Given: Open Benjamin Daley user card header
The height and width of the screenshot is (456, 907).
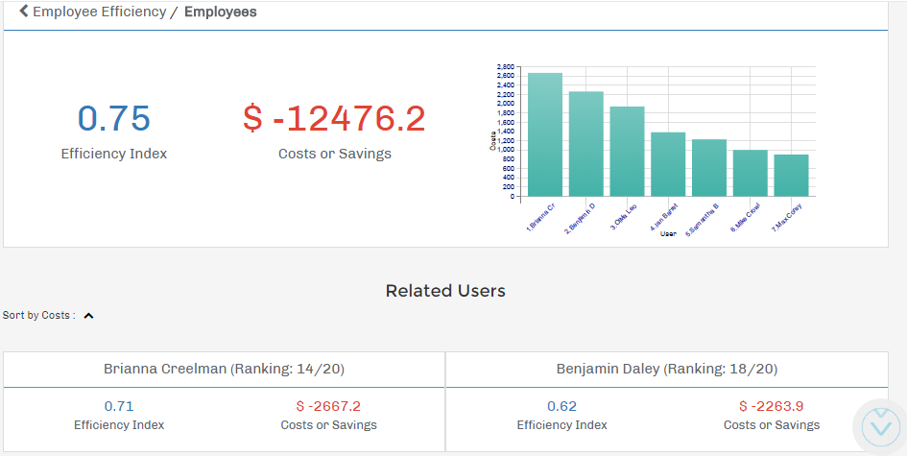Looking at the screenshot, I should click(667, 369).
